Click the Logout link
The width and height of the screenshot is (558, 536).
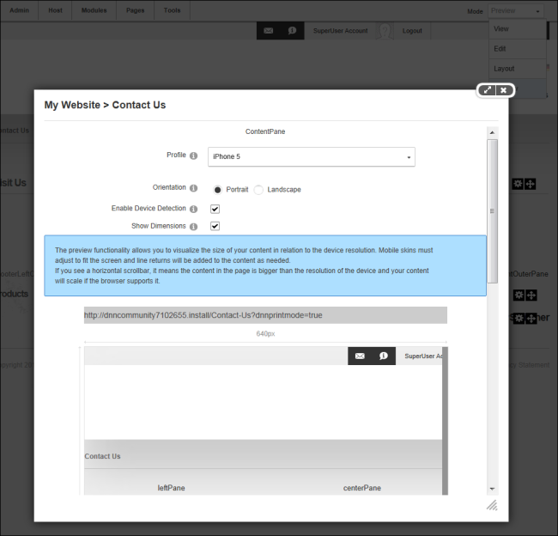[x=412, y=31]
